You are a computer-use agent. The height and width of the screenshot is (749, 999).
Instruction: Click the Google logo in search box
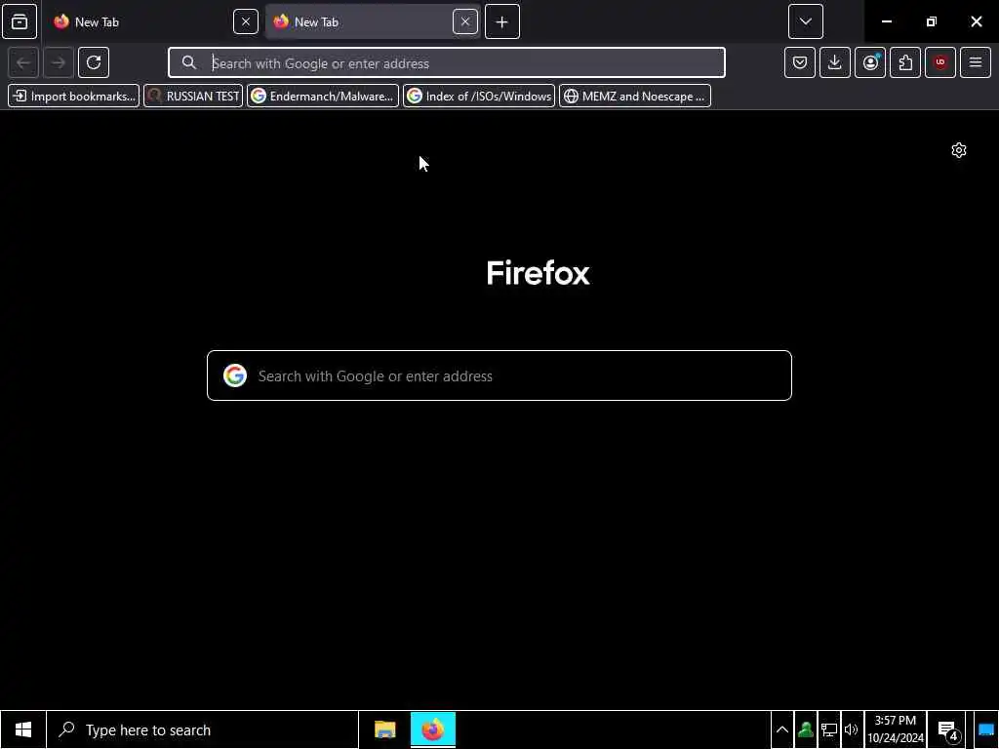click(235, 375)
